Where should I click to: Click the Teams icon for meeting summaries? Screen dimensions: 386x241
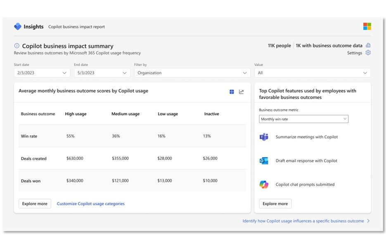coord(264,137)
